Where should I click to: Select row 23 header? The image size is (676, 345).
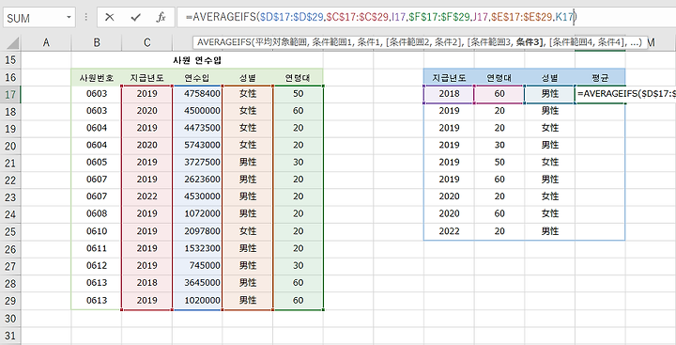10,196
